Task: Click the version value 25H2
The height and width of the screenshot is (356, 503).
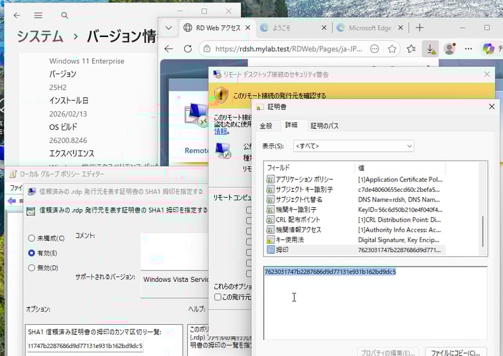Action: click(58, 87)
